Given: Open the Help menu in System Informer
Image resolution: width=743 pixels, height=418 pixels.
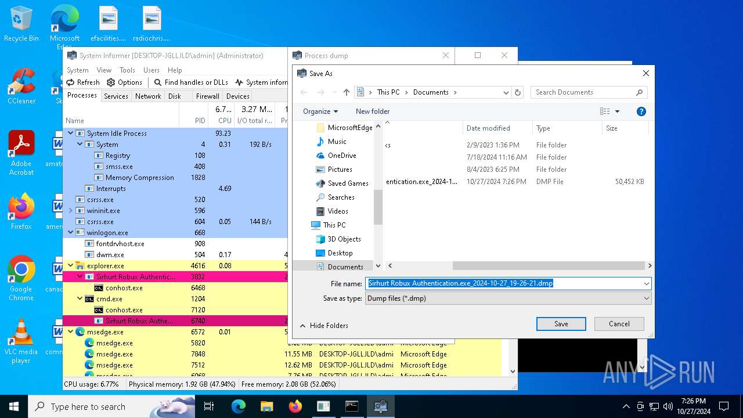Looking at the screenshot, I should pyautogui.click(x=175, y=70).
